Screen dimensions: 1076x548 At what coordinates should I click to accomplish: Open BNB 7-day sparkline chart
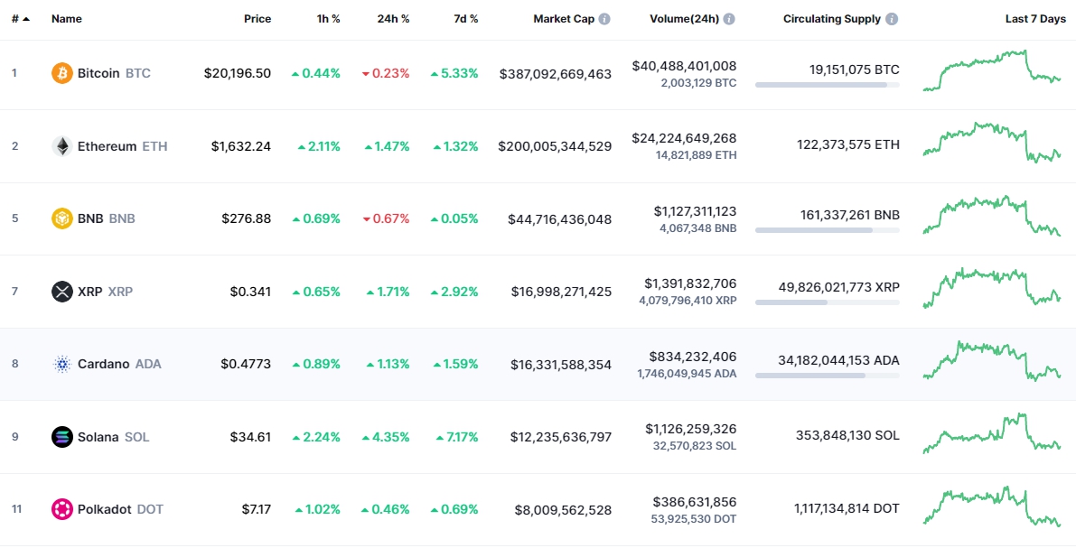pos(992,216)
